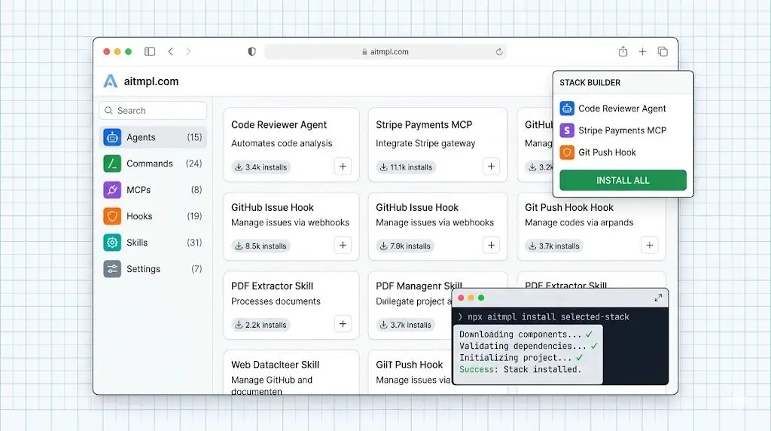The height and width of the screenshot is (431, 771).
Task: Open the Code Reviewer Agent card title
Action: (279, 125)
